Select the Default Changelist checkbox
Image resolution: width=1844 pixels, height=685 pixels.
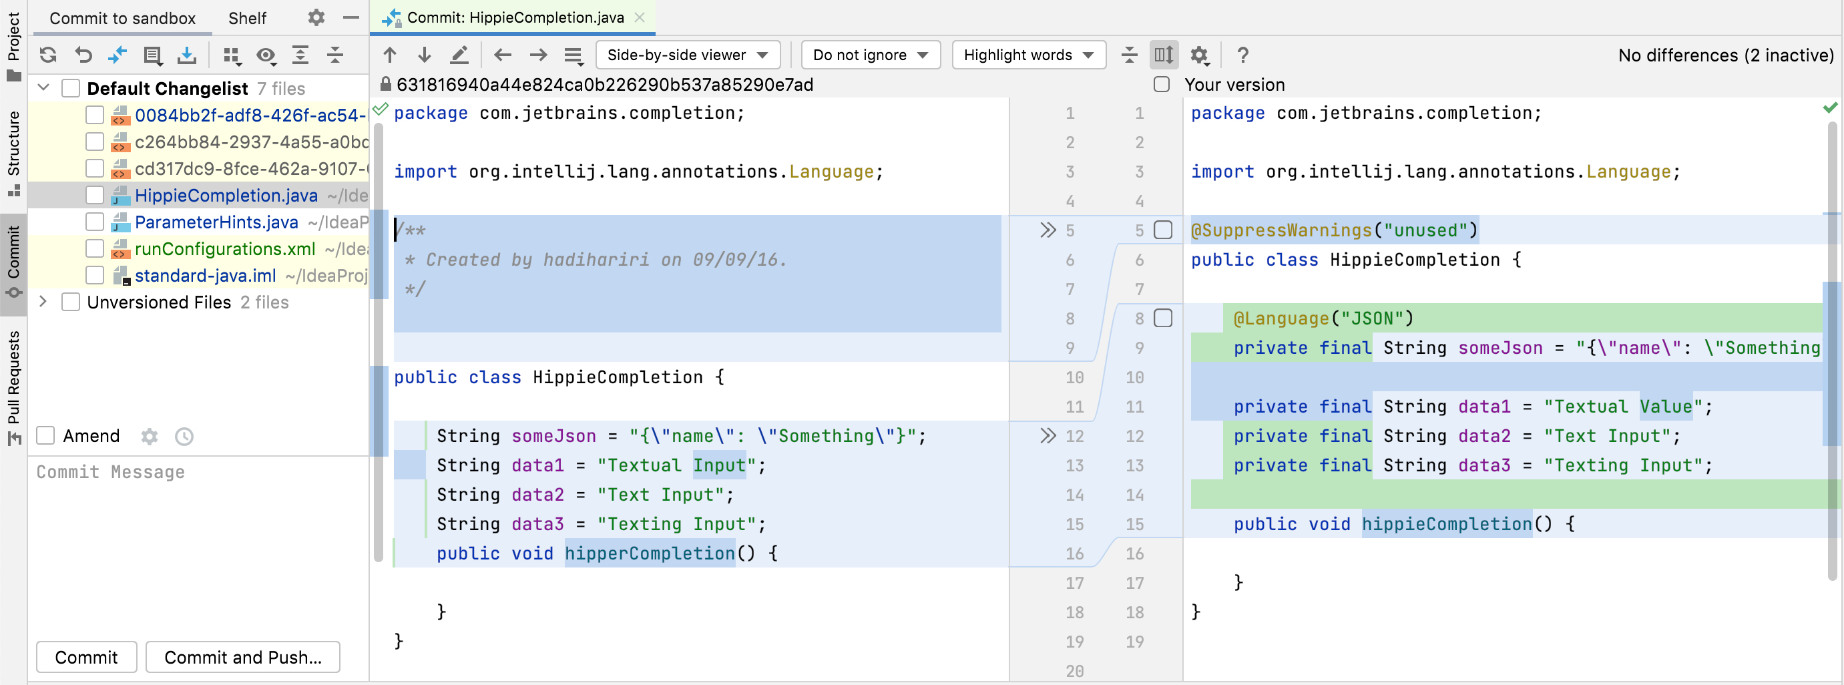click(70, 87)
